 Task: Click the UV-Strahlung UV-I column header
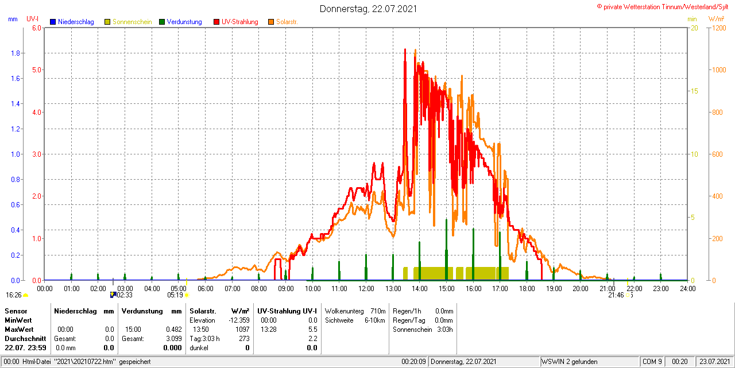[287, 311]
